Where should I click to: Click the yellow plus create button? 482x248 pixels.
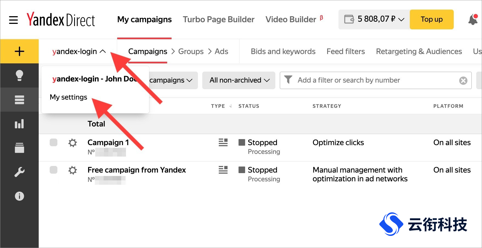click(19, 51)
